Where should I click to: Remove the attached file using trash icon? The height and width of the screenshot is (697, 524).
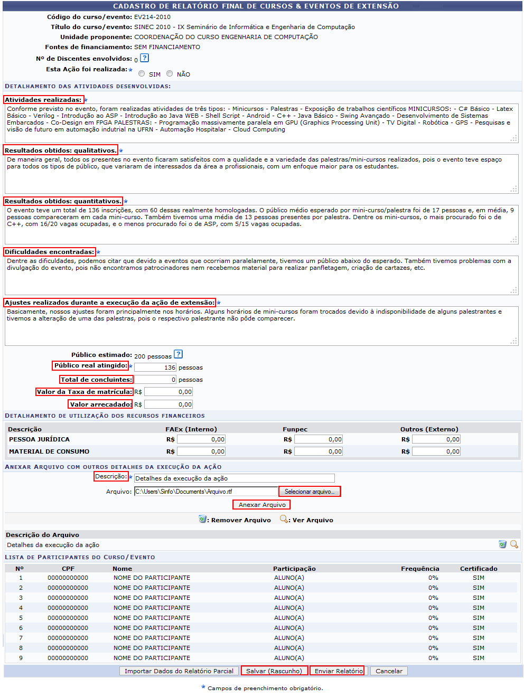pos(502,544)
